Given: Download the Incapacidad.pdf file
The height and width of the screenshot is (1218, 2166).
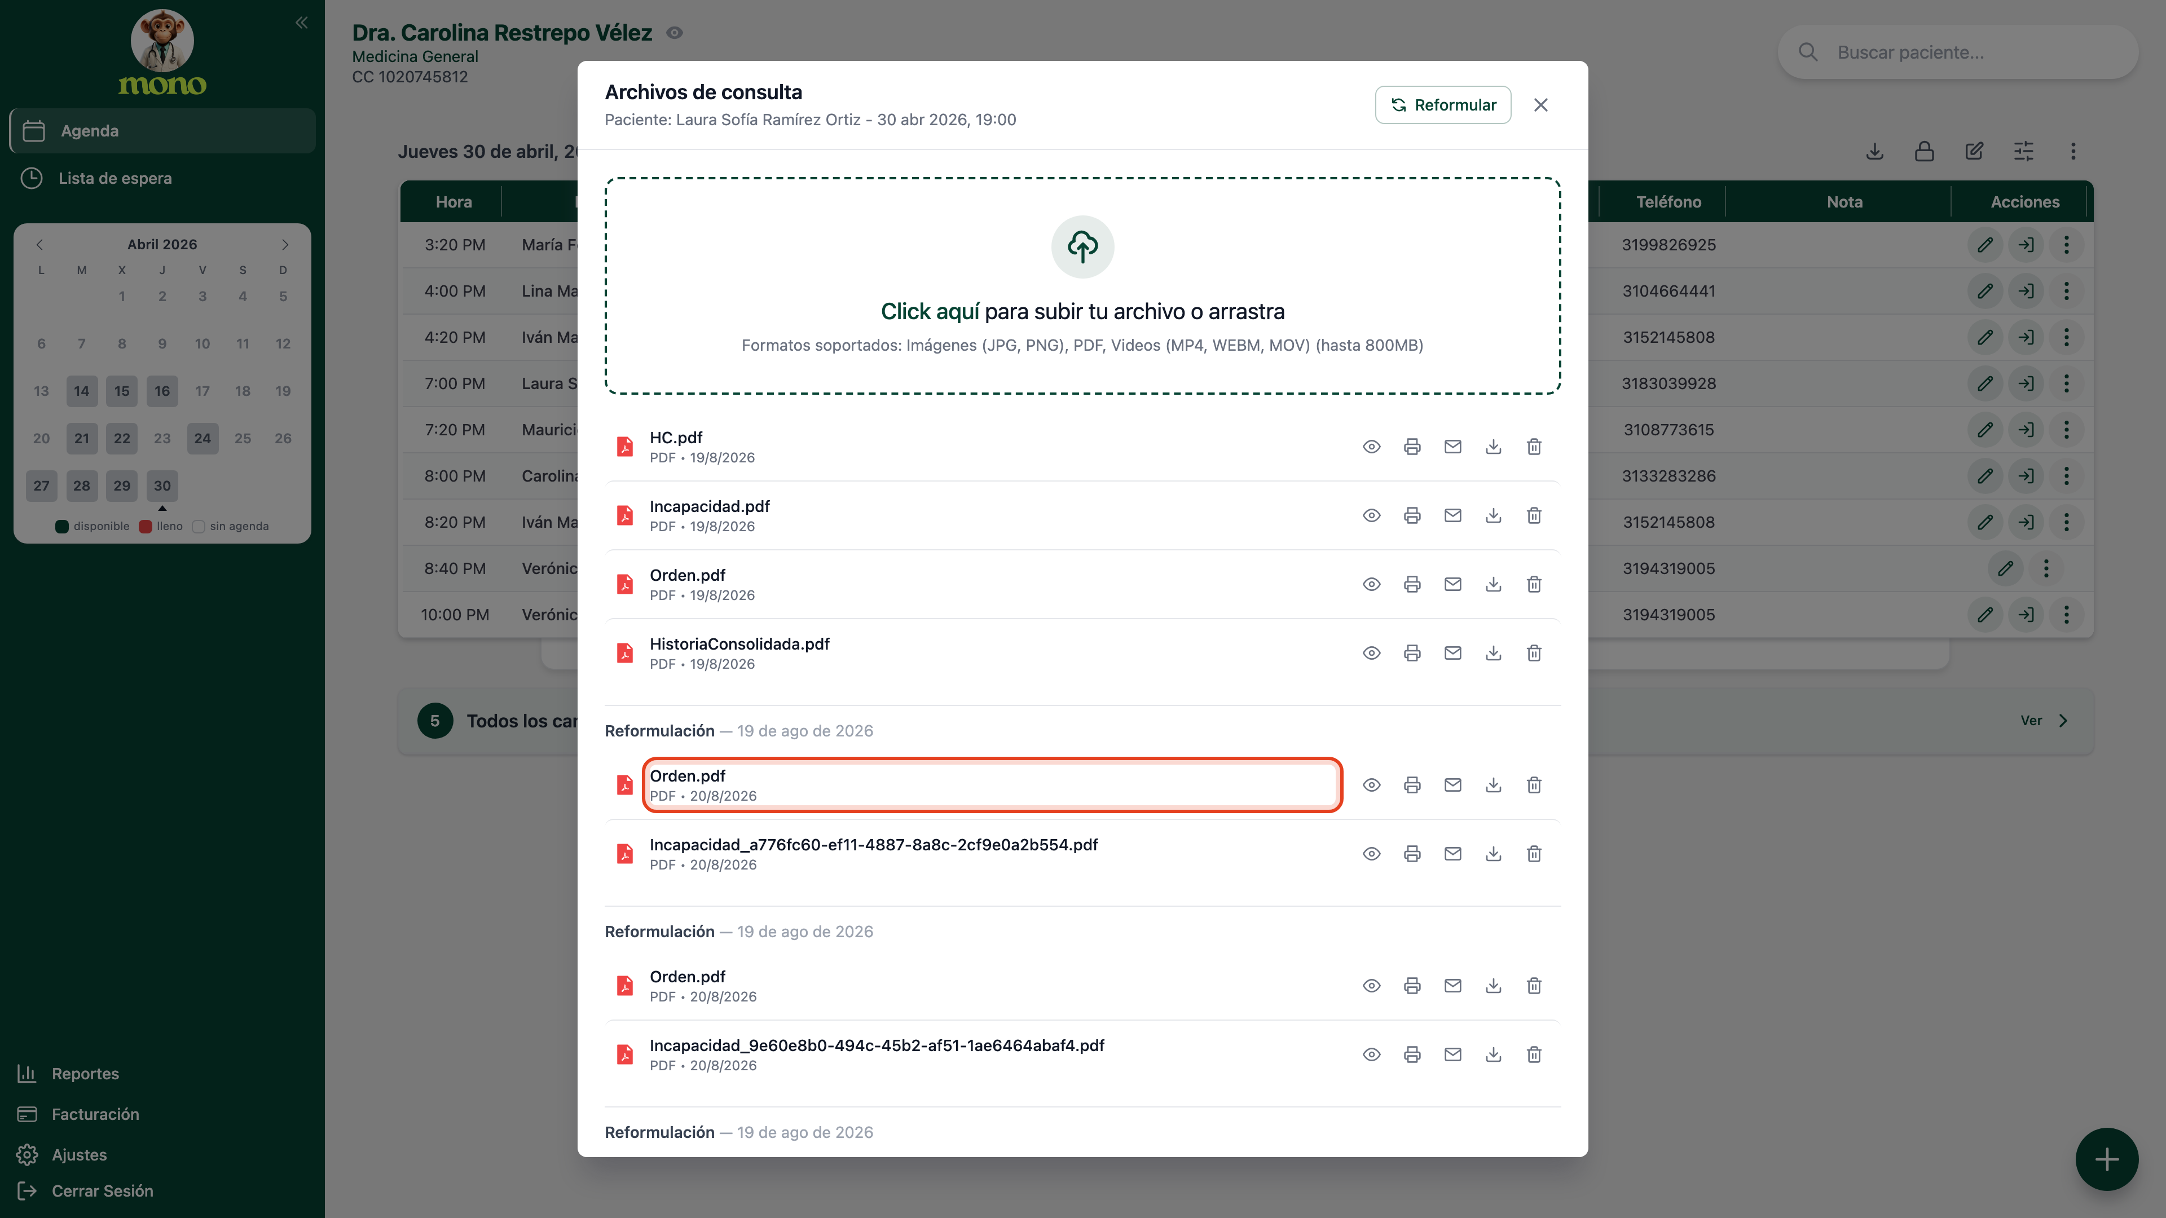Looking at the screenshot, I should tap(1493, 515).
